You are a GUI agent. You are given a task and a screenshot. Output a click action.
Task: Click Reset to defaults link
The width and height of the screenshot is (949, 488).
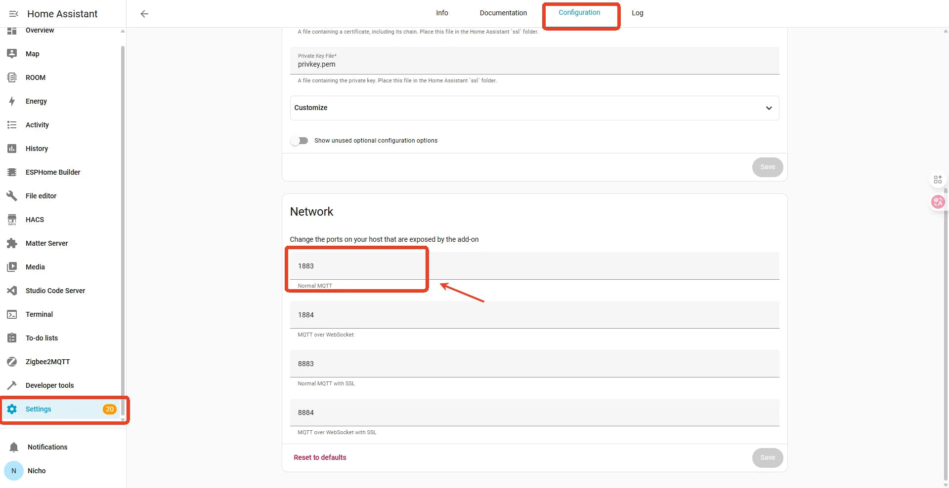[x=320, y=457]
